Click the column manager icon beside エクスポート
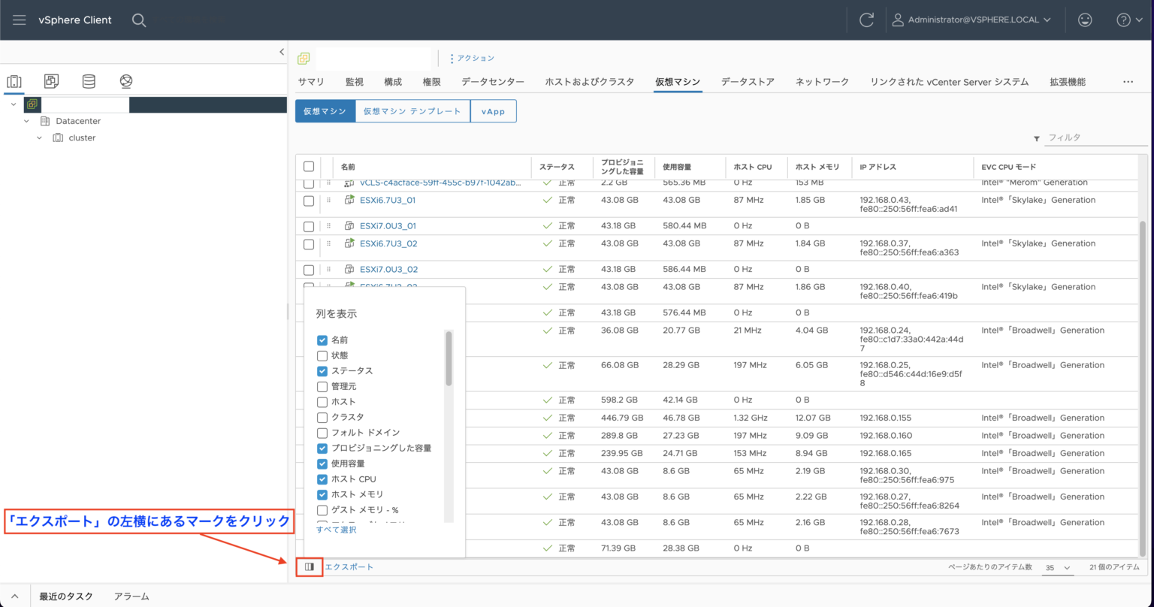Image resolution: width=1154 pixels, height=607 pixels. (x=308, y=567)
